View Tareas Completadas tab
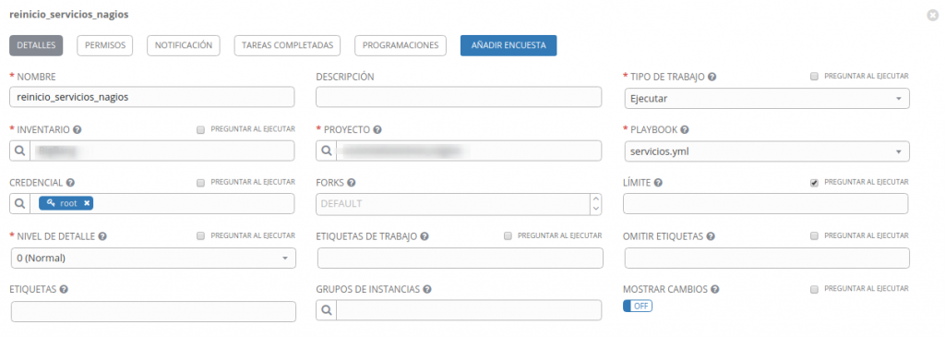 (288, 45)
